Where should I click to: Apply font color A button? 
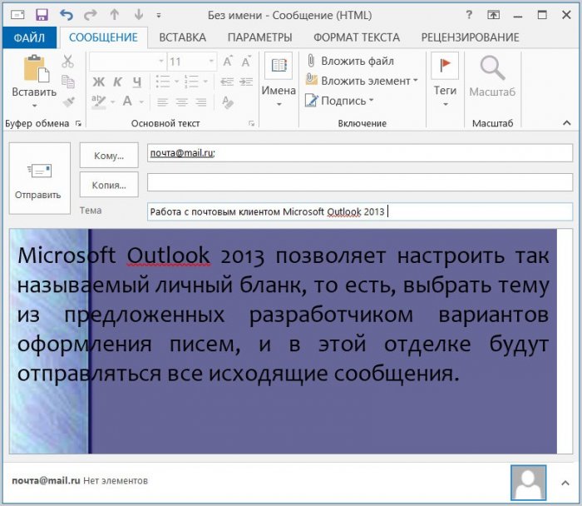tap(127, 102)
